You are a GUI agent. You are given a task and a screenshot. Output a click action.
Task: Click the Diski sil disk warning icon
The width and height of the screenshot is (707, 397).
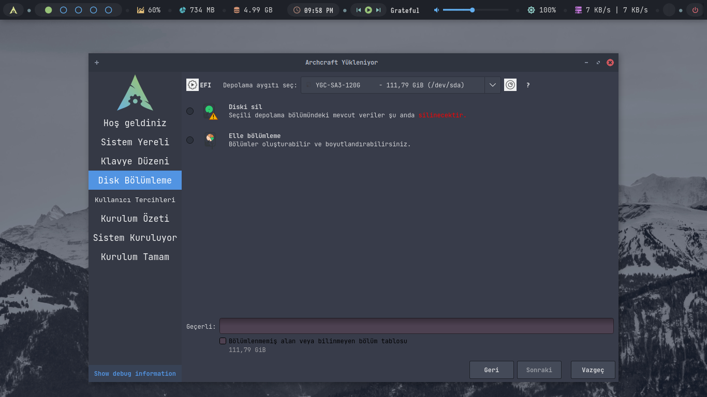tap(210, 112)
